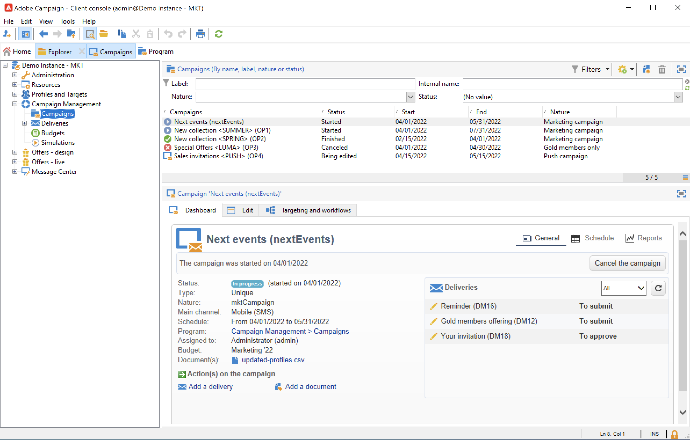
Task: Click the Print icon in toolbar
Action: 200,34
